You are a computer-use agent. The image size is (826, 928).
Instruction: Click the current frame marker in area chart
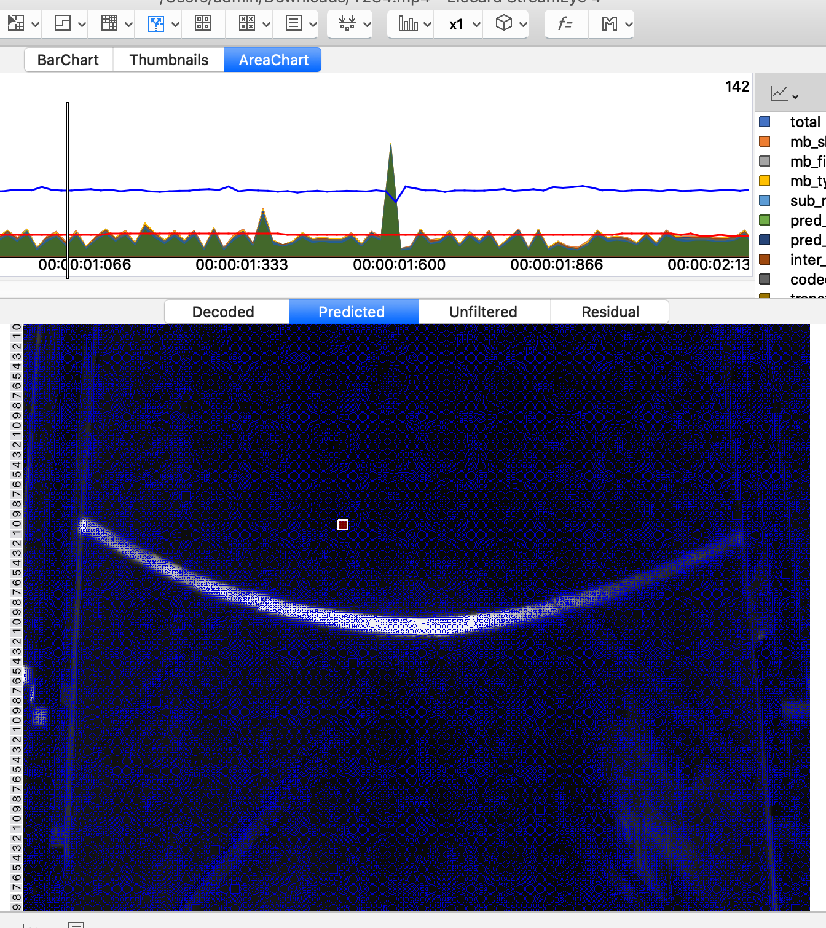click(68, 190)
